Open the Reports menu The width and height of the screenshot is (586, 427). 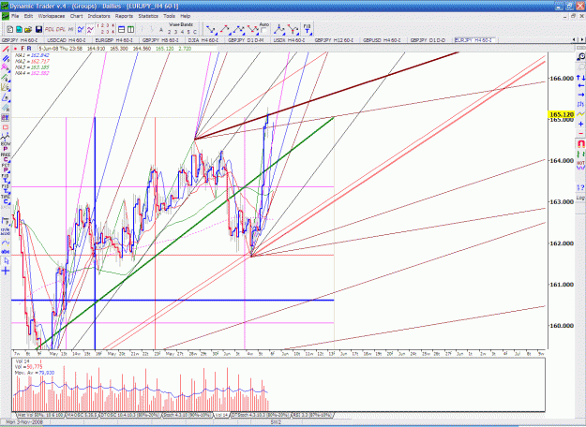tap(124, 16)
